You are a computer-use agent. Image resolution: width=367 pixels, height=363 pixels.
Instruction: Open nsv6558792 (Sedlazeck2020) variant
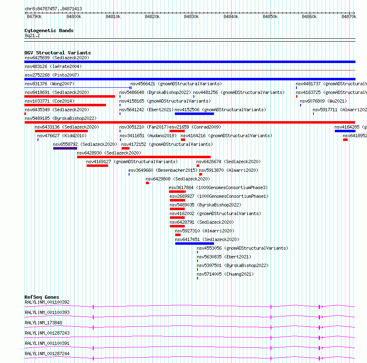coord(85,144)
